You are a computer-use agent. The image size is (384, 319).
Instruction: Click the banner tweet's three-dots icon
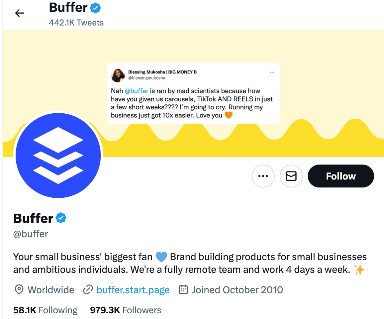pyautogui.click(x=272, y=72)
